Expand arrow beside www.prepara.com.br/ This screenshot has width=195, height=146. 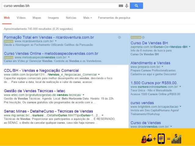pos(162,67)
